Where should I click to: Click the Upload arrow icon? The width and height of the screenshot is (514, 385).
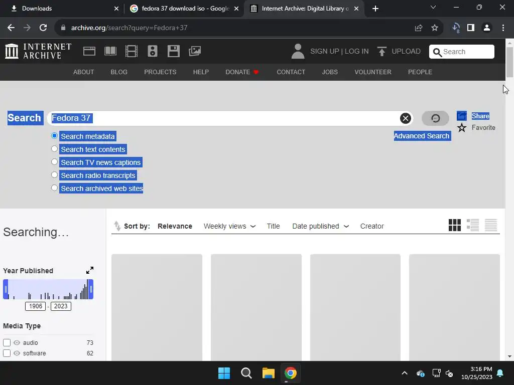381,52
